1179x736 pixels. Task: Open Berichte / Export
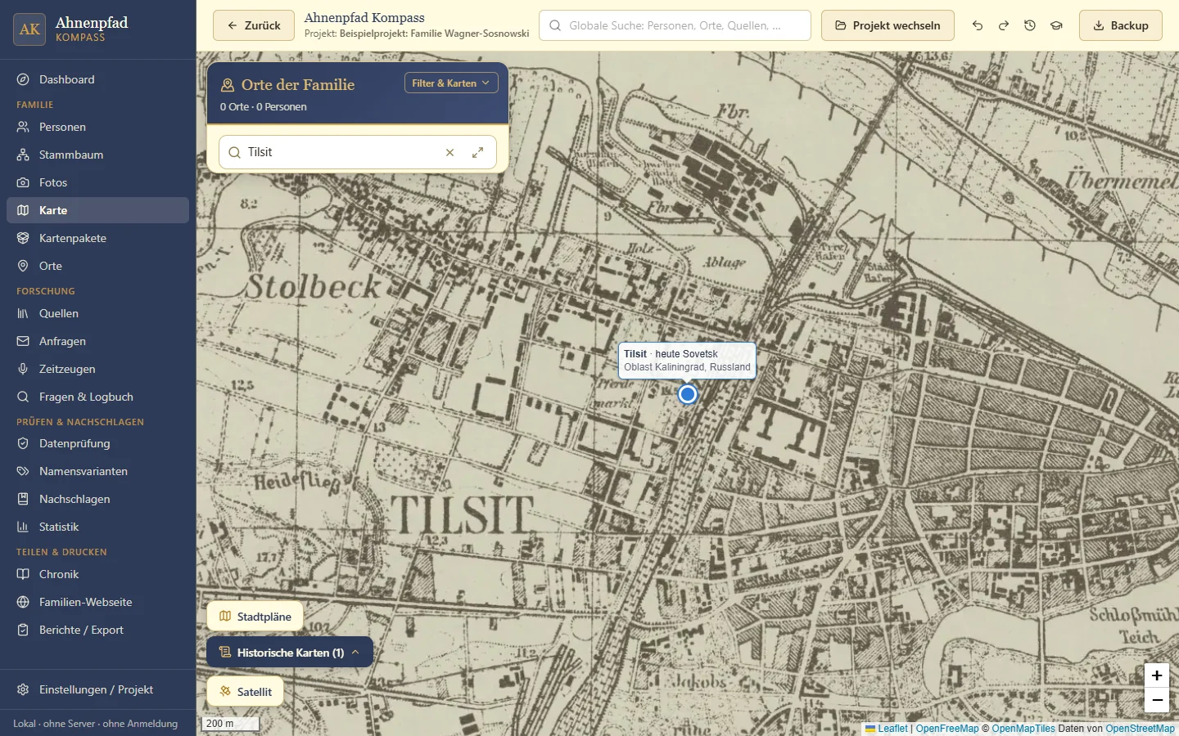pos(97,630)
